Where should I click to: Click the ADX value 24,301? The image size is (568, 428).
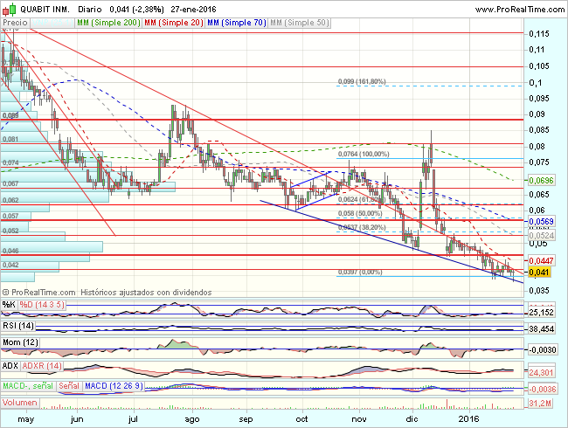pyautogui.click(x=541, y=372)
